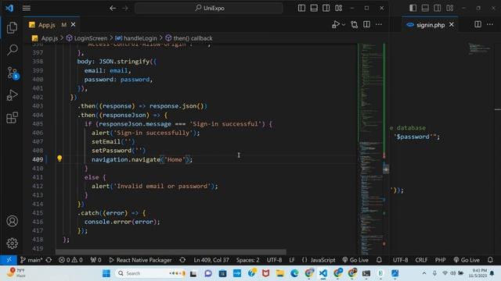Open the remote window status bar button
This screenshot has width=501, height=281.
click(x=9, y=260)
